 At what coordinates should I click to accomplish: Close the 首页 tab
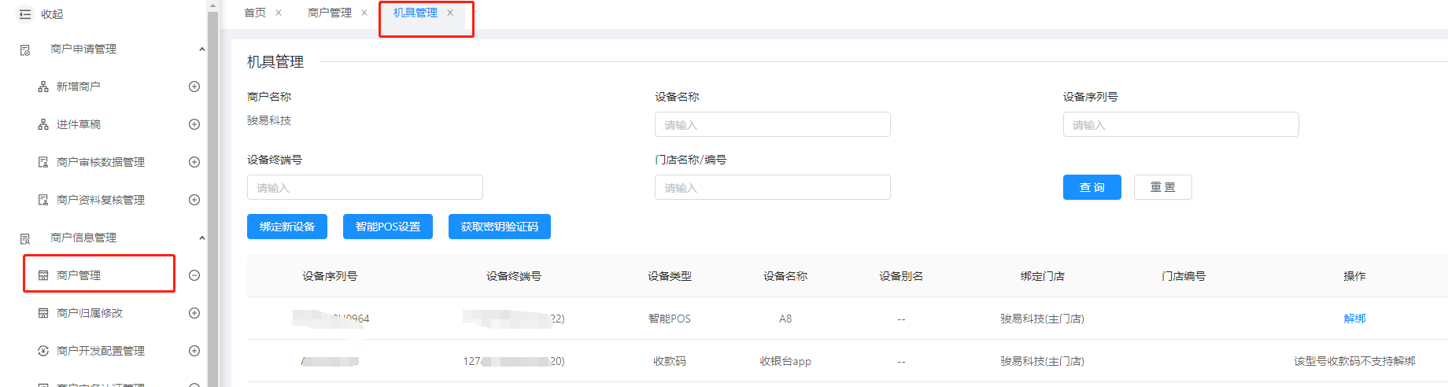tap(279, 13)
